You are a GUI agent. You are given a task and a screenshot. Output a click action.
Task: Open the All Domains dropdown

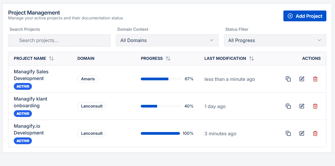point(167,40)
